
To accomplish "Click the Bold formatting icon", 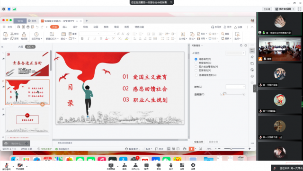I will click(82, 38).
